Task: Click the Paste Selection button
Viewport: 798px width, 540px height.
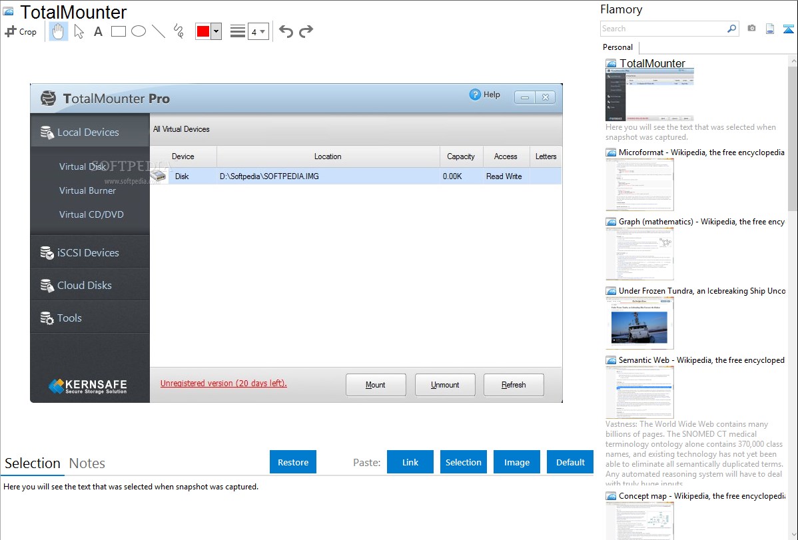Action: click(x=463, y=461)
